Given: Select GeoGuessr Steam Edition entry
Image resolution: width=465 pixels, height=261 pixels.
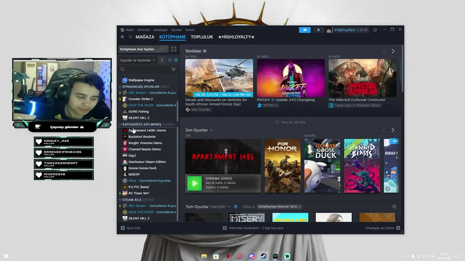Looking at the screenshot, I should (x=147, y=162).
